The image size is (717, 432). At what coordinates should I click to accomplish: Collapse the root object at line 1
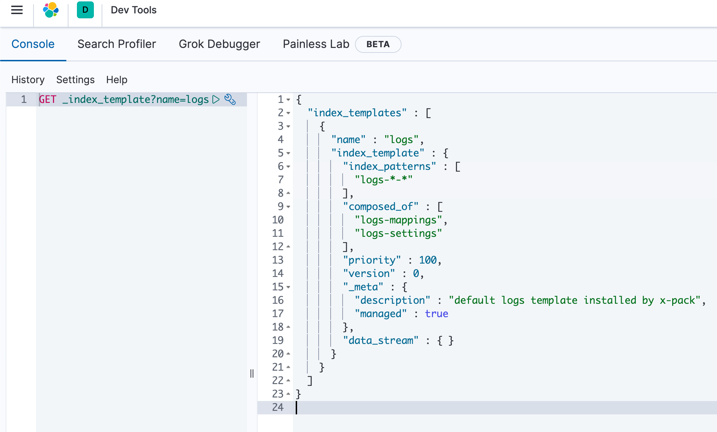coord(288,100)
